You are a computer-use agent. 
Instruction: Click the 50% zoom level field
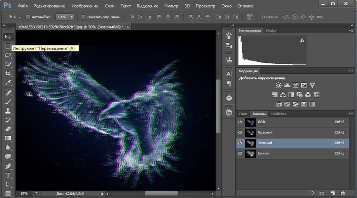pos(24,194)
